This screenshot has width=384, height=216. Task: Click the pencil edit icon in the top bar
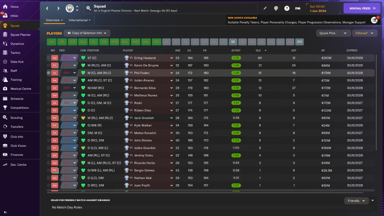(265, 8)
